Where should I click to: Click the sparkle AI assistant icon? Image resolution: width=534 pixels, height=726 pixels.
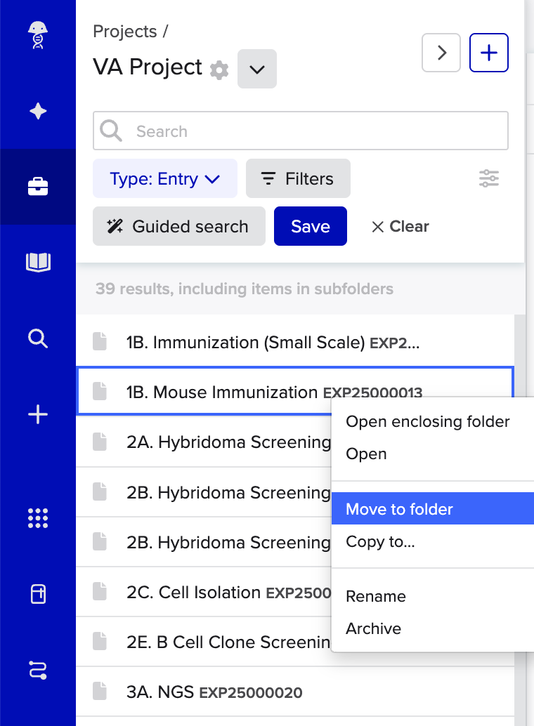(37, 111)
